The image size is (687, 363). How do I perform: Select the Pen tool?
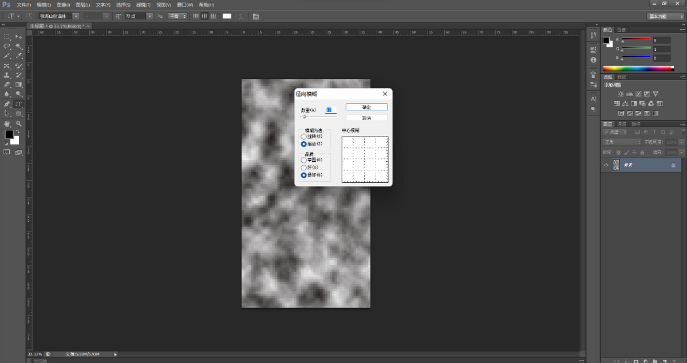tap(7, 105)
